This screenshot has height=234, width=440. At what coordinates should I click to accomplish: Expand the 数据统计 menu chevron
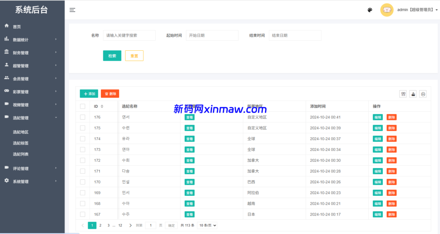point(56,39)
